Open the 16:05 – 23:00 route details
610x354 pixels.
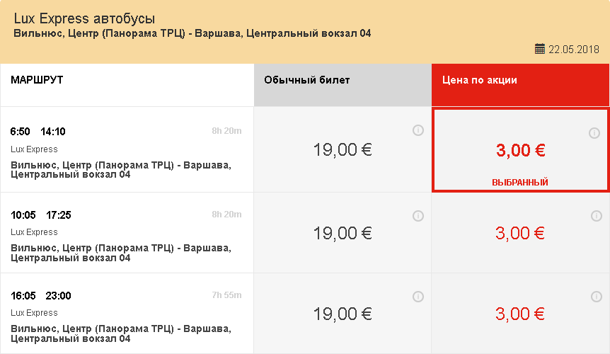coord(127,314)
